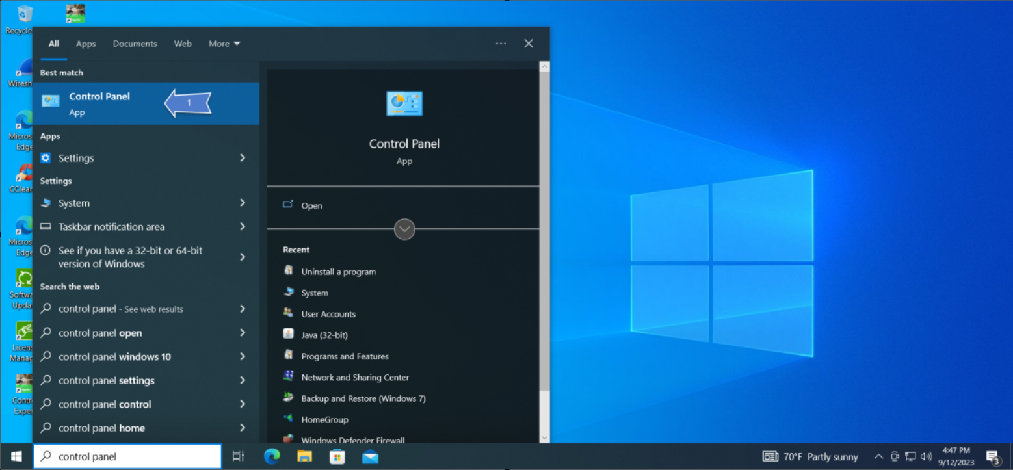The width and height of the screenshot is (1013, 470).
Task: Click the Network and Sharing Center icon
Action: click(288, 377)
